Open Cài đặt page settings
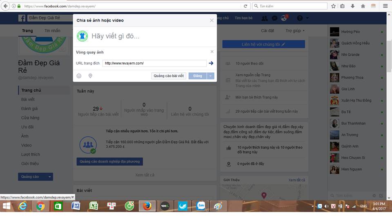The image size is (392, 220). click(x=267, y=31)
